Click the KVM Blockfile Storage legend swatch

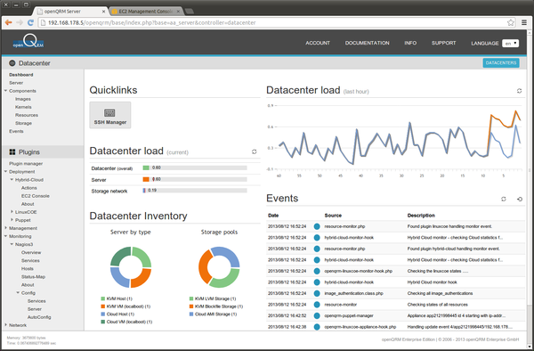(x=191, y=306)
